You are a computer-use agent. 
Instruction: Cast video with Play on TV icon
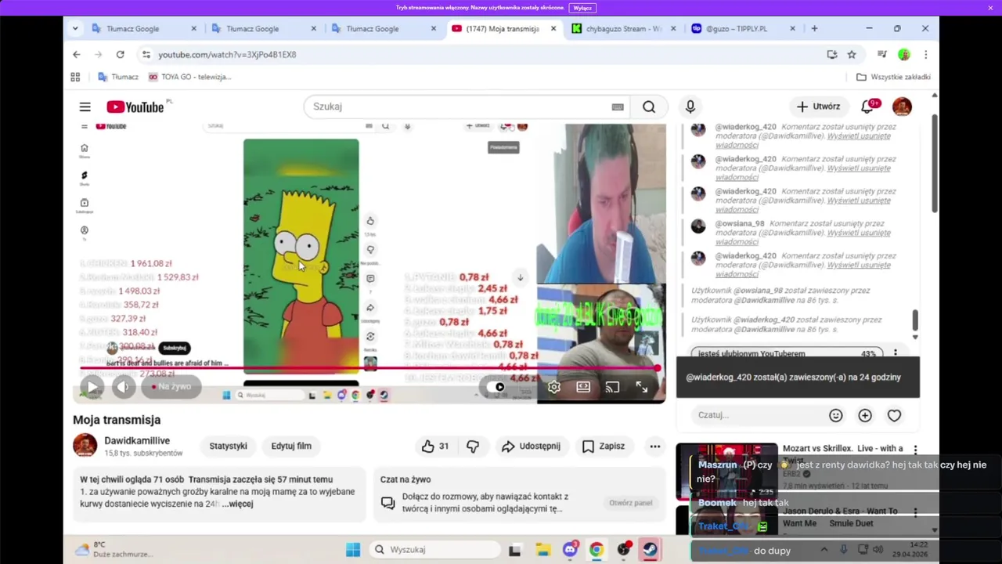[x=612, y=387]
